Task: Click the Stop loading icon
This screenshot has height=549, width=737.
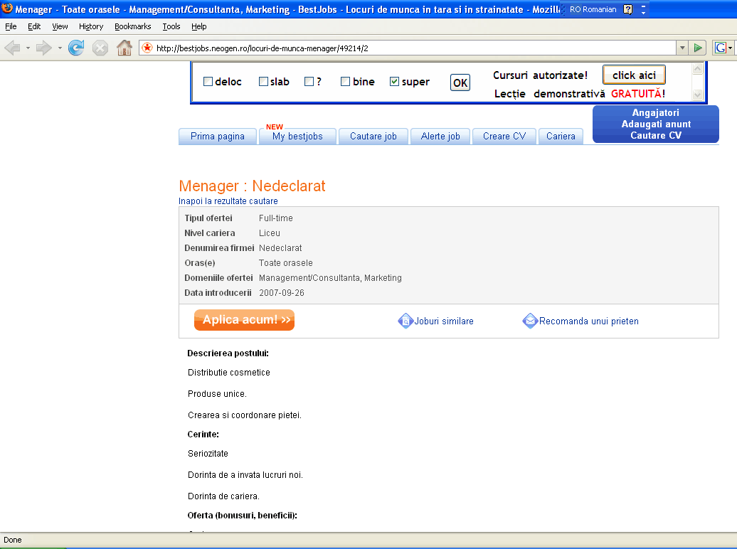Action: pos(100,48)
